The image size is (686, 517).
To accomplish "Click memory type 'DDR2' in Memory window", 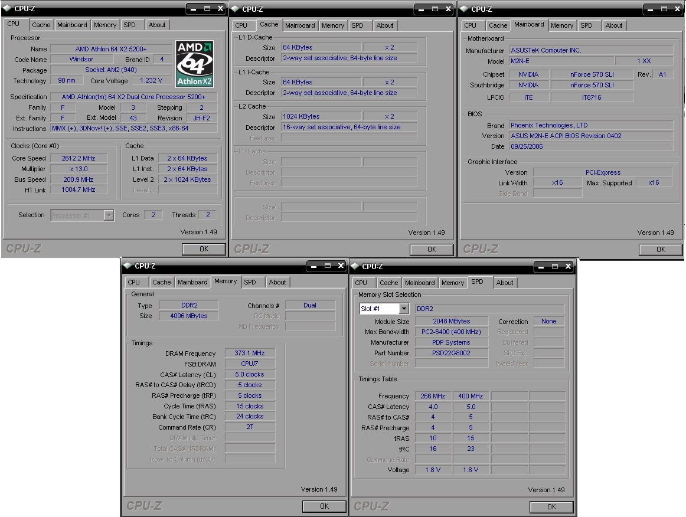I will 189,305.
